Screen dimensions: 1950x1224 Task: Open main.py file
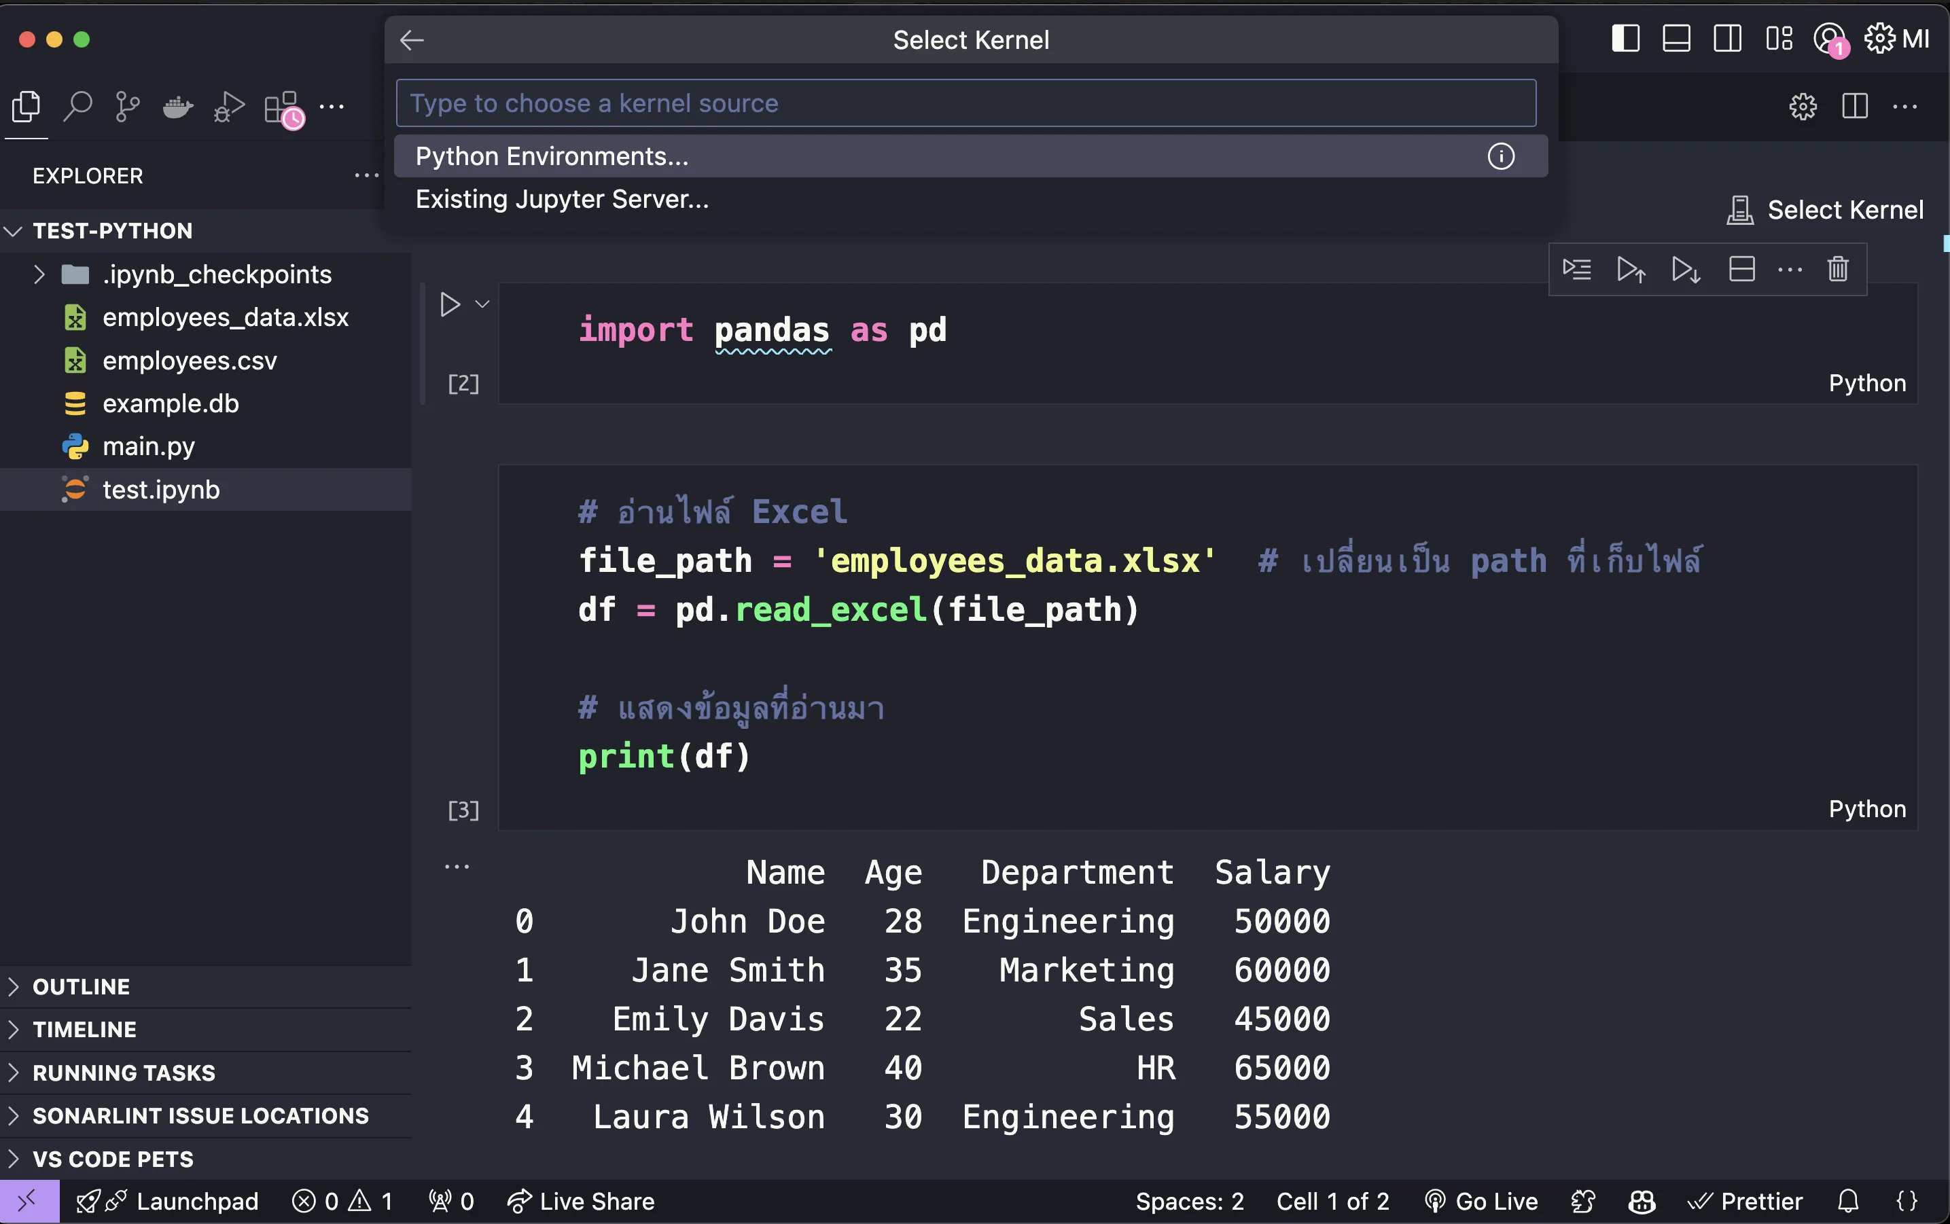pyautogui.click(x=206, y=446)
